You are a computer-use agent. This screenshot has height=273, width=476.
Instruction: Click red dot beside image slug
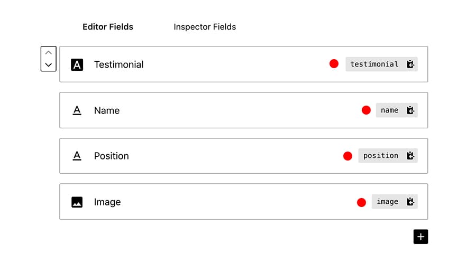pyautogui.click(x=361, y=202)
